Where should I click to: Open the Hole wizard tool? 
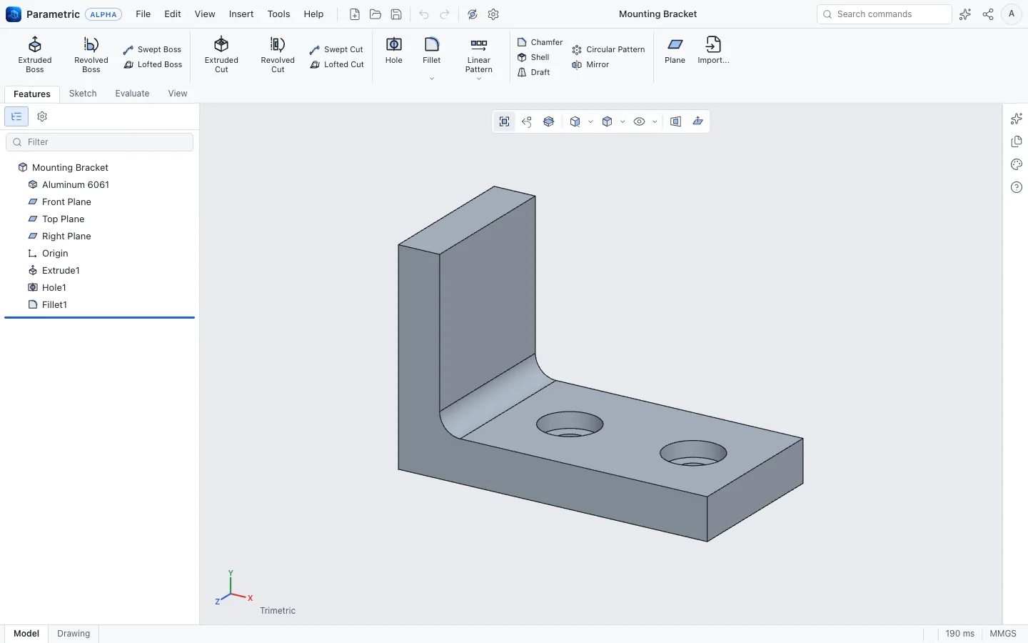[x=394, y=50]
